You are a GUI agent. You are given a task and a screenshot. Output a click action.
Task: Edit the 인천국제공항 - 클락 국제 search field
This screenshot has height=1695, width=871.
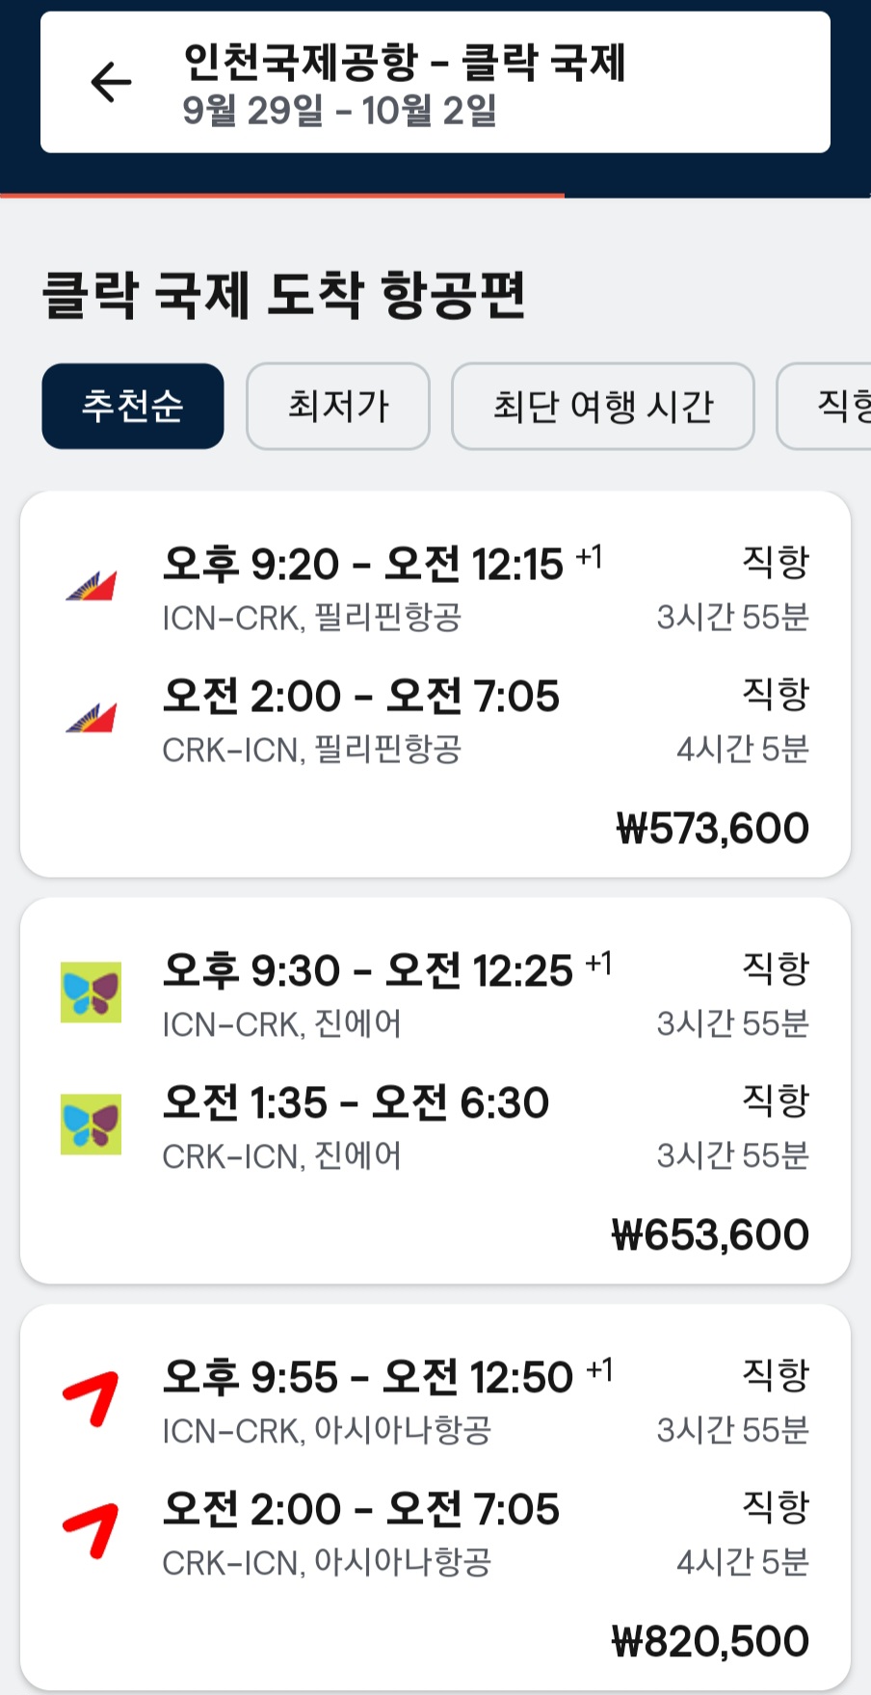405,63
